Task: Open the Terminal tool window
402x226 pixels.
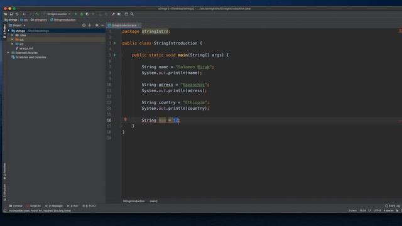Action: pos(16,206)
